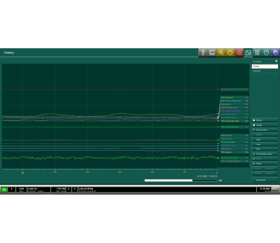The image size is (280, 243).
Task: Toggle the Absolute time option
Action: tap(265, 130)
